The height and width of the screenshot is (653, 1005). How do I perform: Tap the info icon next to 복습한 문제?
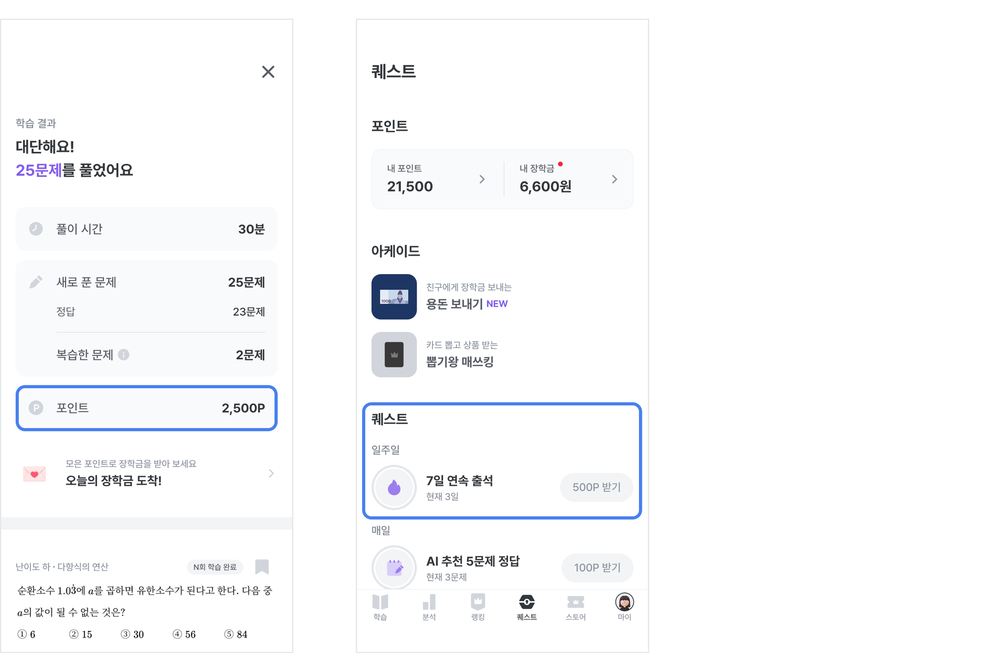(x=124, y=354)
